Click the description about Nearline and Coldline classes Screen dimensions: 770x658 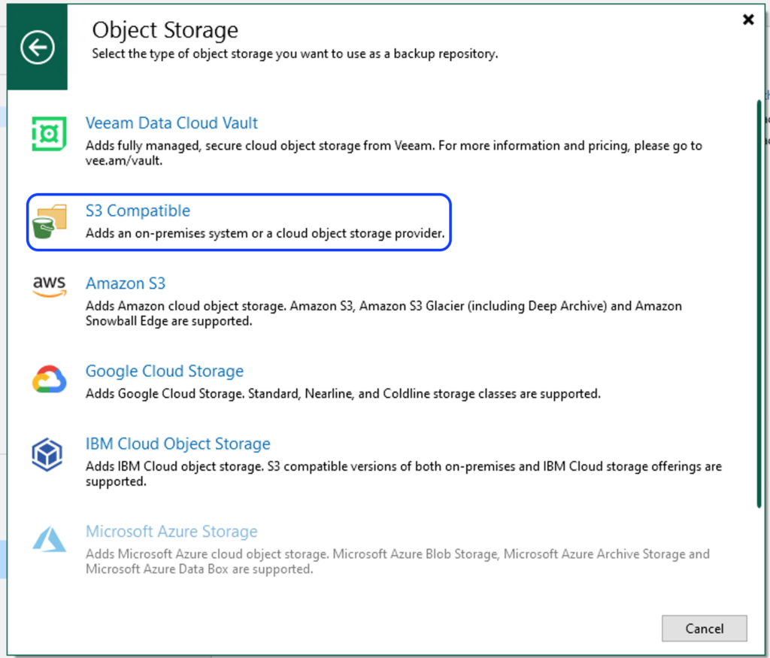coord(343,394)
